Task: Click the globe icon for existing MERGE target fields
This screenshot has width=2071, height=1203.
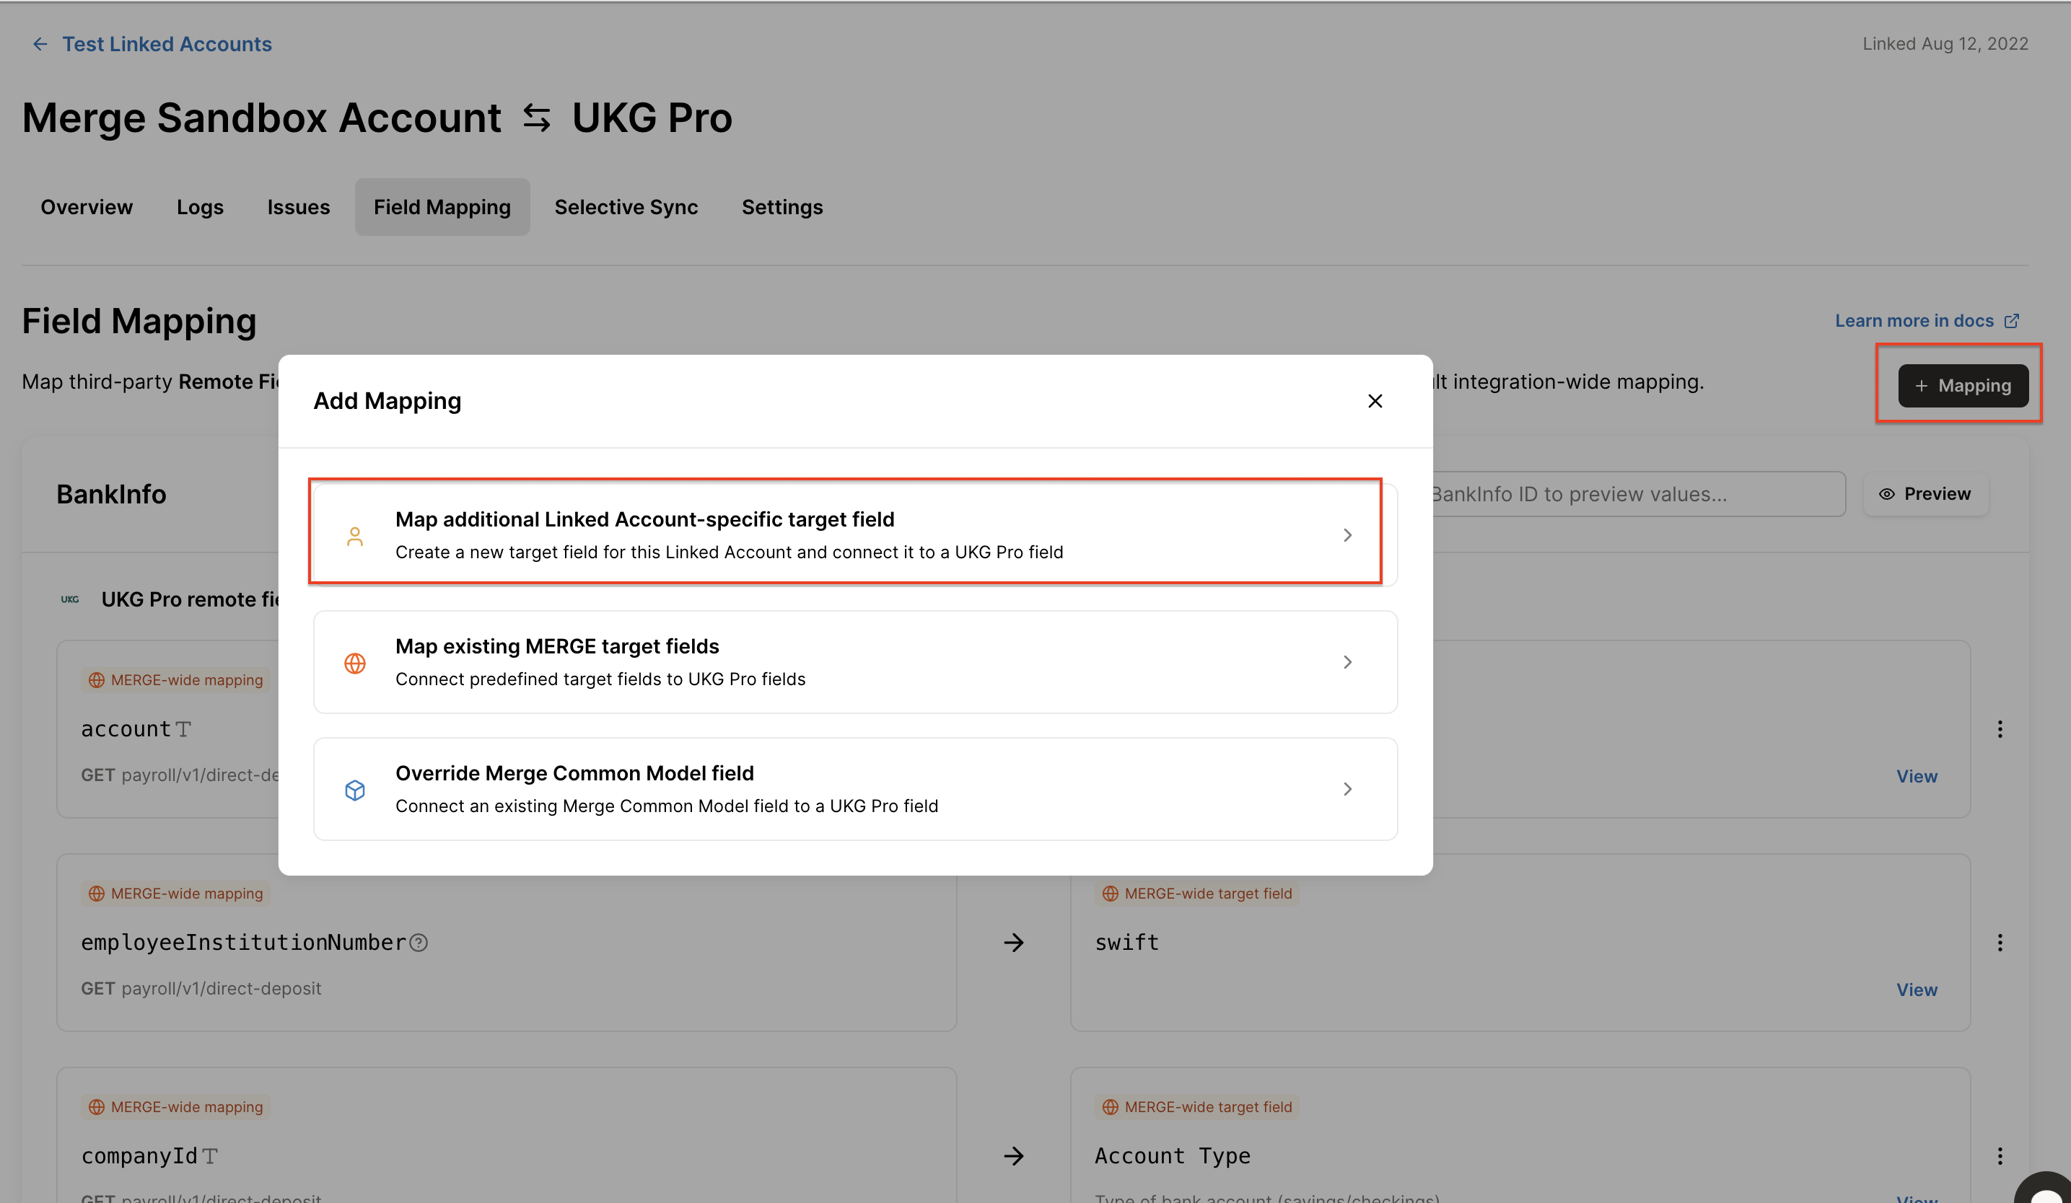Action: pyautogui.click(x=354, y=663)
